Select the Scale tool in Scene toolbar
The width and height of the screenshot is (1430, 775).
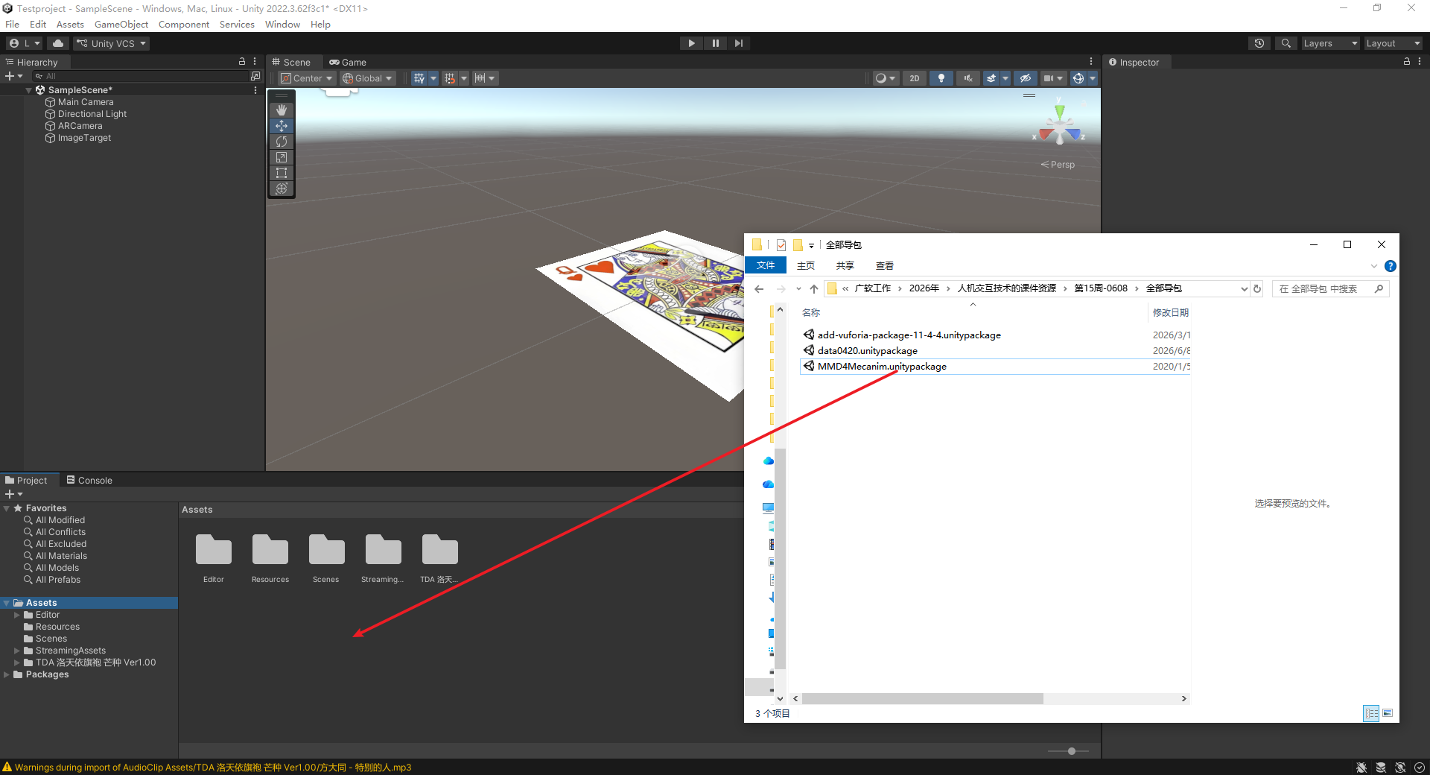[x=282, y=157]
